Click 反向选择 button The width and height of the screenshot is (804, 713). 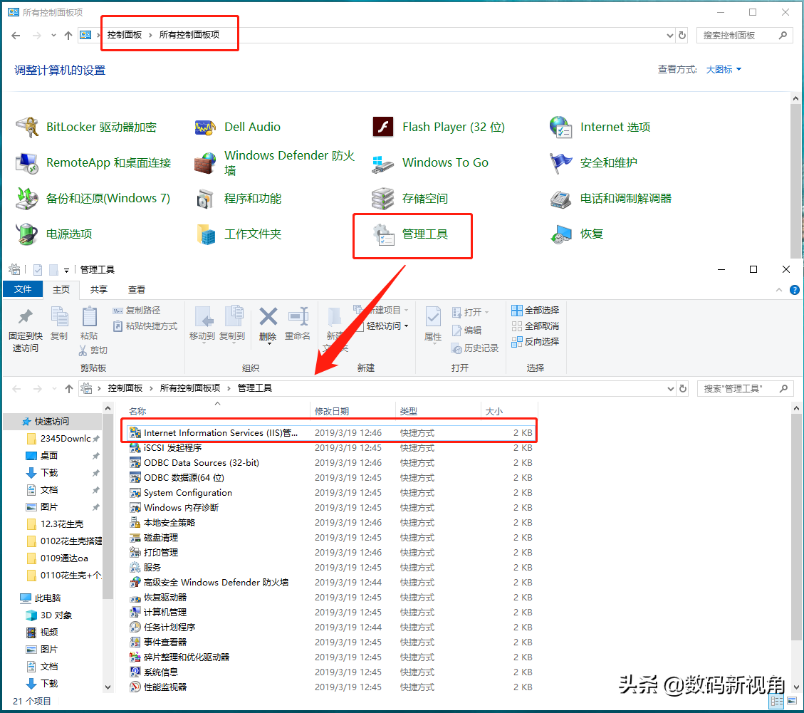click(536, 342)
